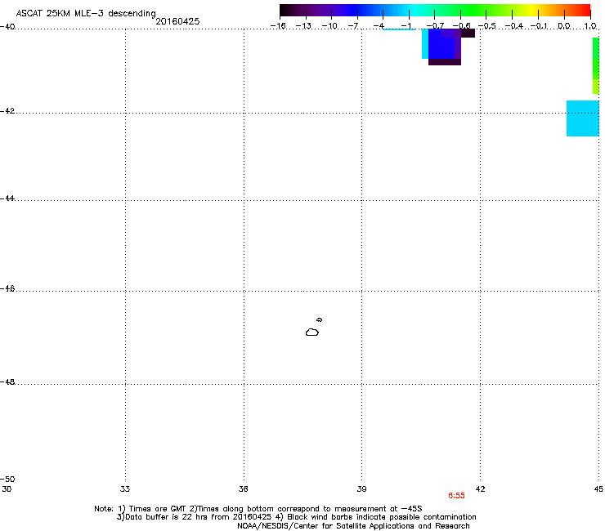Viewport: 605px width, 531px height.
Task: Click the longitude axis label '36'
Action: (x=244, y=489)
